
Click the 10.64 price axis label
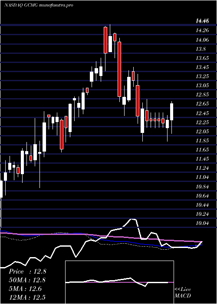tap(203, 196)
